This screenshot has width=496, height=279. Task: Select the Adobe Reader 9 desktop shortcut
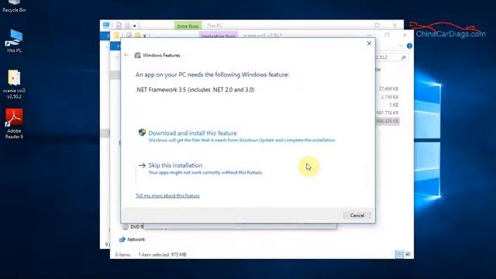(x=14, y=124)
